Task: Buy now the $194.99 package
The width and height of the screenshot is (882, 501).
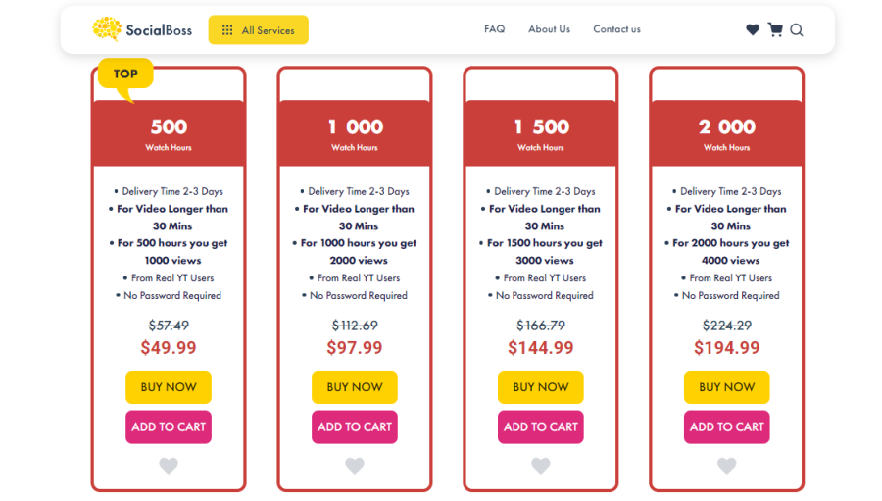Action: (x=727, y=387)
